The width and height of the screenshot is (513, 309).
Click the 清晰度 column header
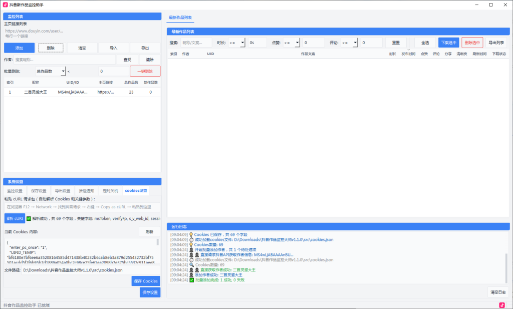(x=461, y=54)
